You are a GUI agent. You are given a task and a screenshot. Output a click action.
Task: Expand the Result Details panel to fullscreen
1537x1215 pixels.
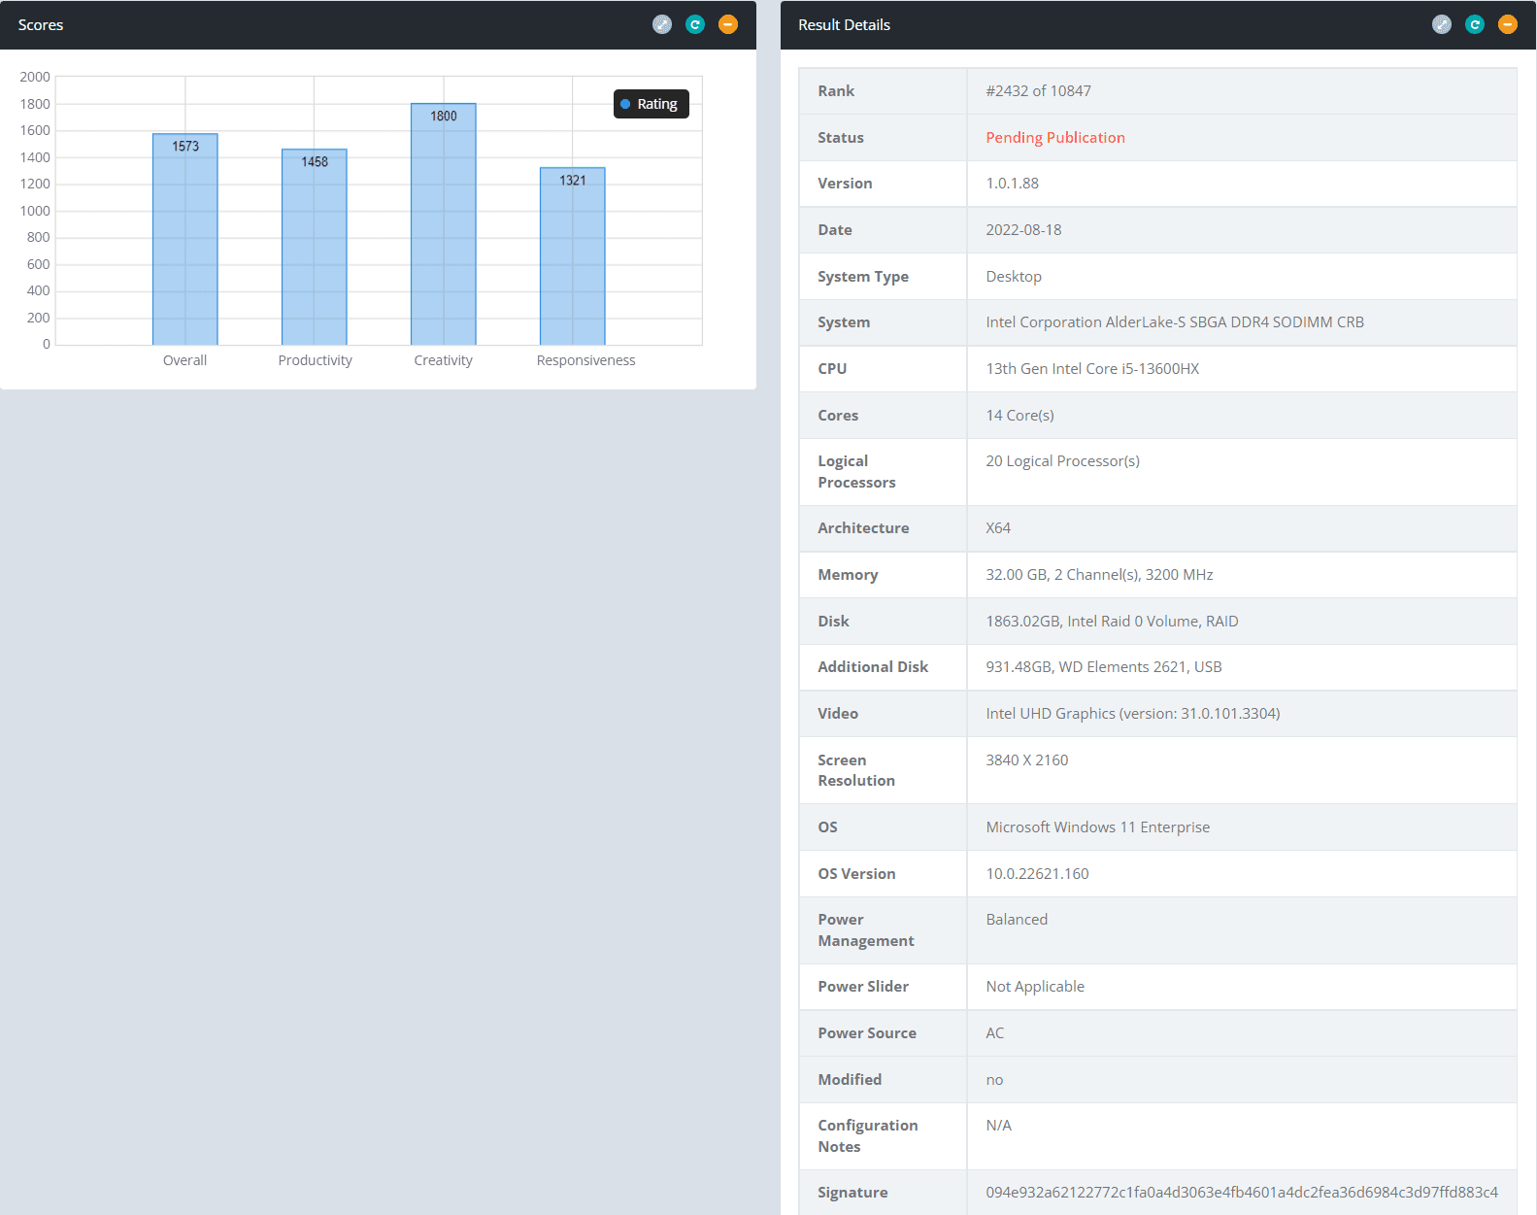(1442, 24)
